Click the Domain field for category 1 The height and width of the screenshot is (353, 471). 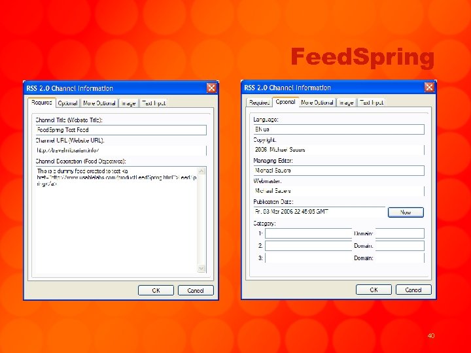pos(400,233)
